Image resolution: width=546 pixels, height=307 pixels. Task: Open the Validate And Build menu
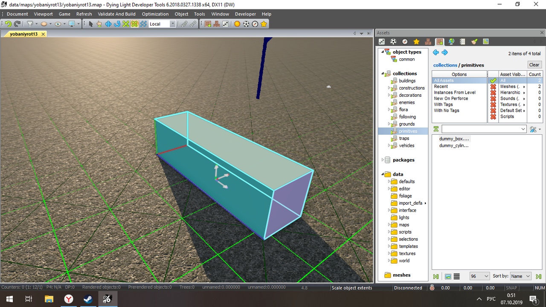point(116,14)
